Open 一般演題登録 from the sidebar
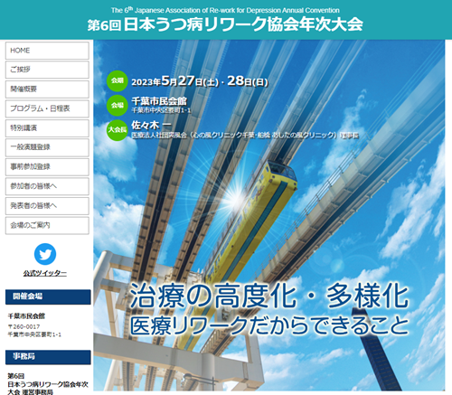 point(47,147)
